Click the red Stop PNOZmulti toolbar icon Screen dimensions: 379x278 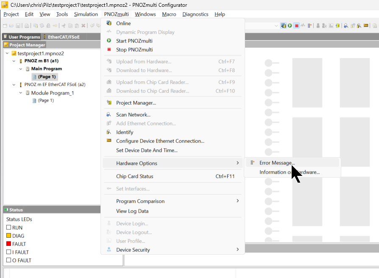coord(296,25)
